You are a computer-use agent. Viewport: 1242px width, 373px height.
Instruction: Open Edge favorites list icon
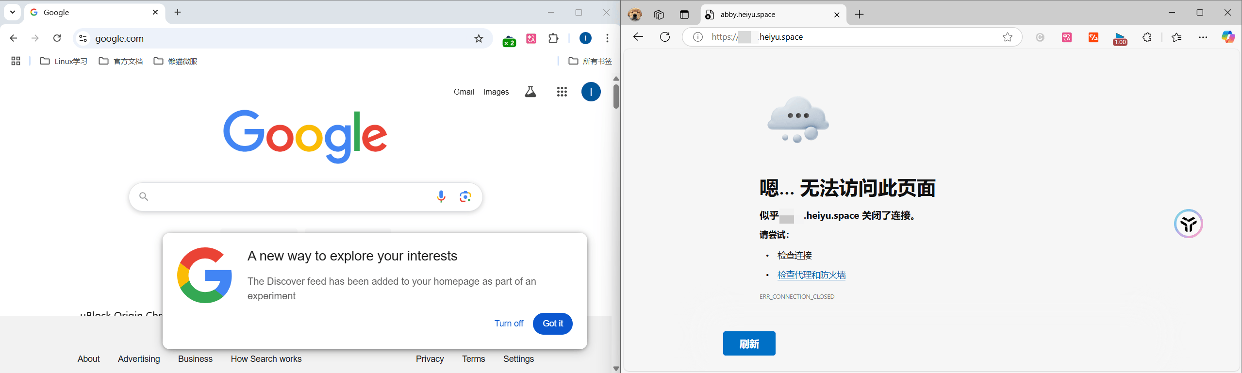point(1176,37)
